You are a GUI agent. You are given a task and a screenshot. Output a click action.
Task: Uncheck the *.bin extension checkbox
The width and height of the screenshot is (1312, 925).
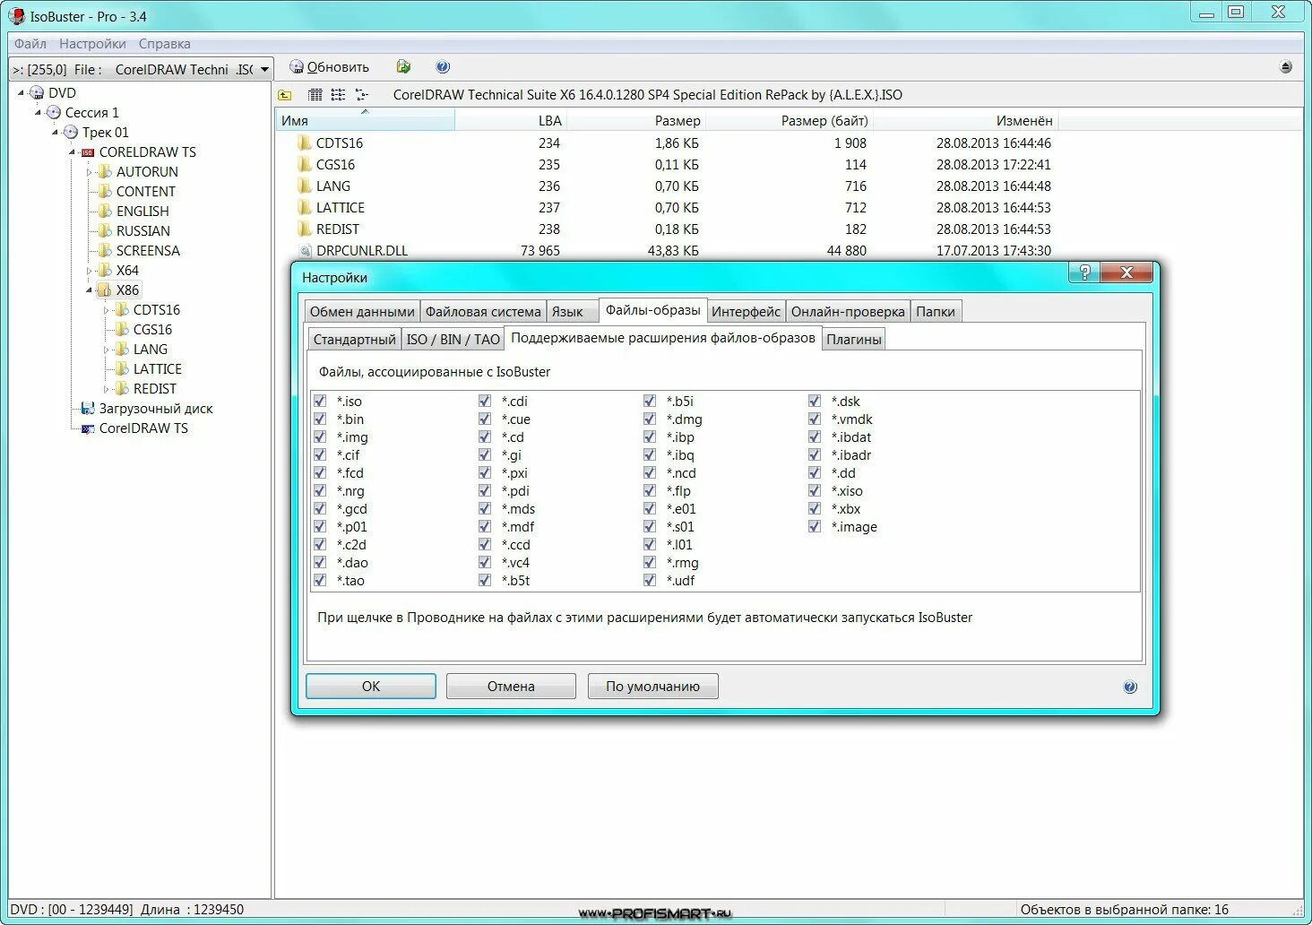320,419
